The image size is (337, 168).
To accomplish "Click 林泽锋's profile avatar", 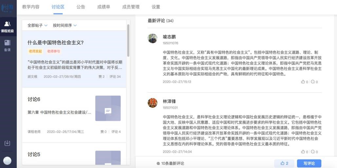I will point(153,103).
